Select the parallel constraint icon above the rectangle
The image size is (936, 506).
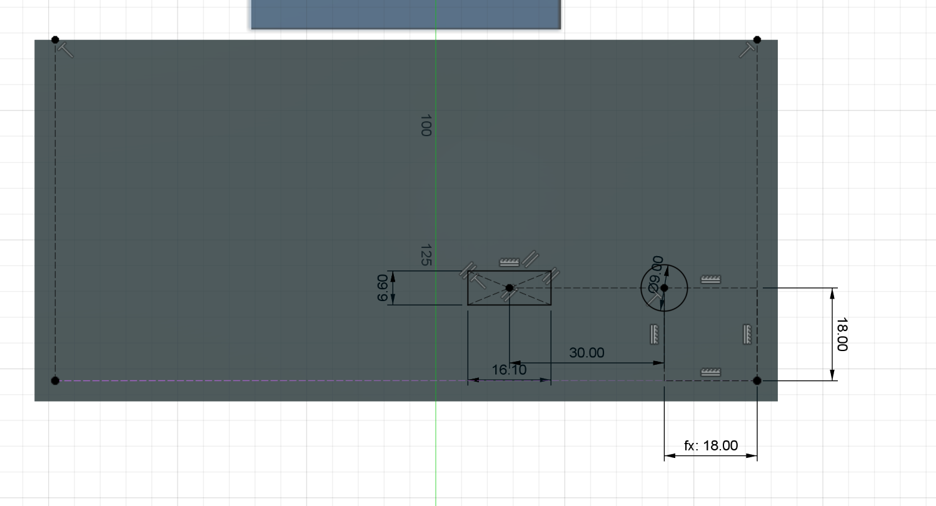point(531,259)
